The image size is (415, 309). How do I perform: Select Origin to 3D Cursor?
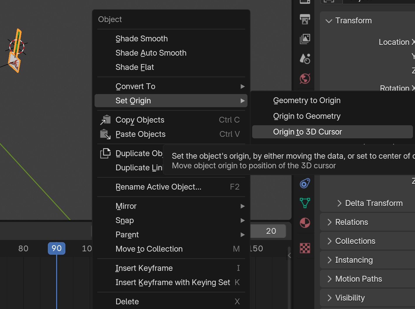click(x=332, y=132)
